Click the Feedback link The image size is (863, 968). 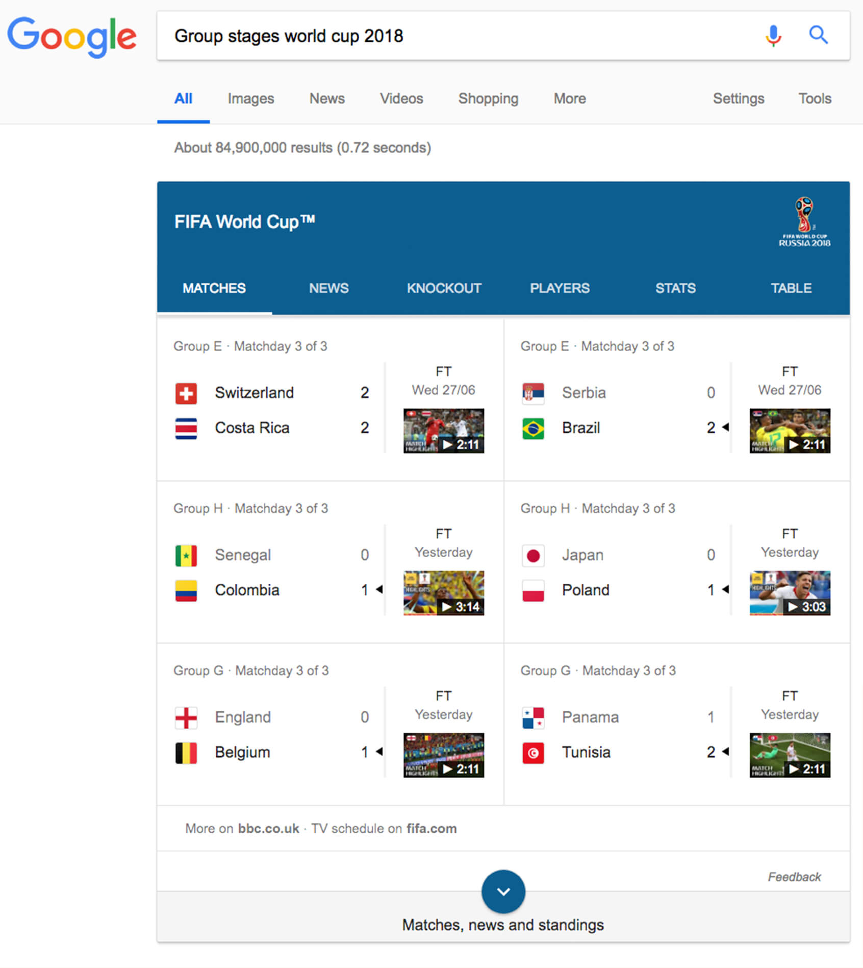pos(794,877)
